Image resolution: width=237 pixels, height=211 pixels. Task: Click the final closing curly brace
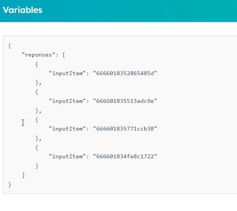9,184
